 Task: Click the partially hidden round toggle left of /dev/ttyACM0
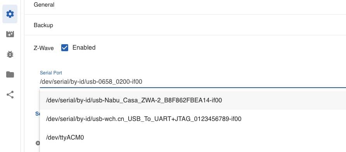[x=38, y=143]
